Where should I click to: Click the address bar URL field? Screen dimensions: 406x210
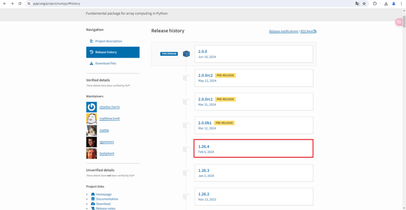192,4
